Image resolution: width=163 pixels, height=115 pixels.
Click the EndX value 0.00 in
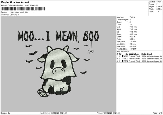click(132, 37)
